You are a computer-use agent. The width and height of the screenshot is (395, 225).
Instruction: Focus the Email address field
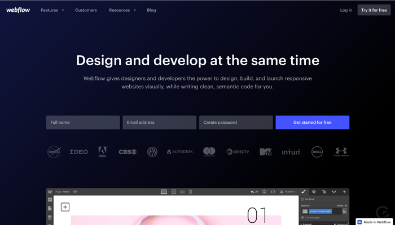click(160, 123)
